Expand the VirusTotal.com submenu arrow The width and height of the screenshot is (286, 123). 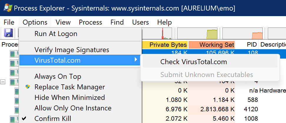point(136,60)
